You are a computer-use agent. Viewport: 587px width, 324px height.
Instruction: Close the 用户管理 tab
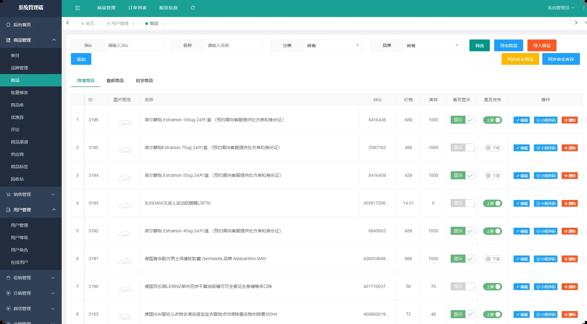point(133,24)
